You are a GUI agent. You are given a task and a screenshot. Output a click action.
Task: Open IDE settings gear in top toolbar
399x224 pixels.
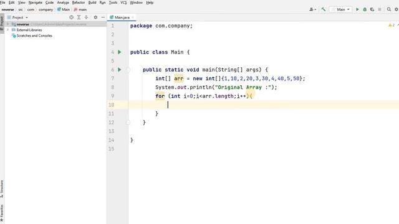click(397, 9)
